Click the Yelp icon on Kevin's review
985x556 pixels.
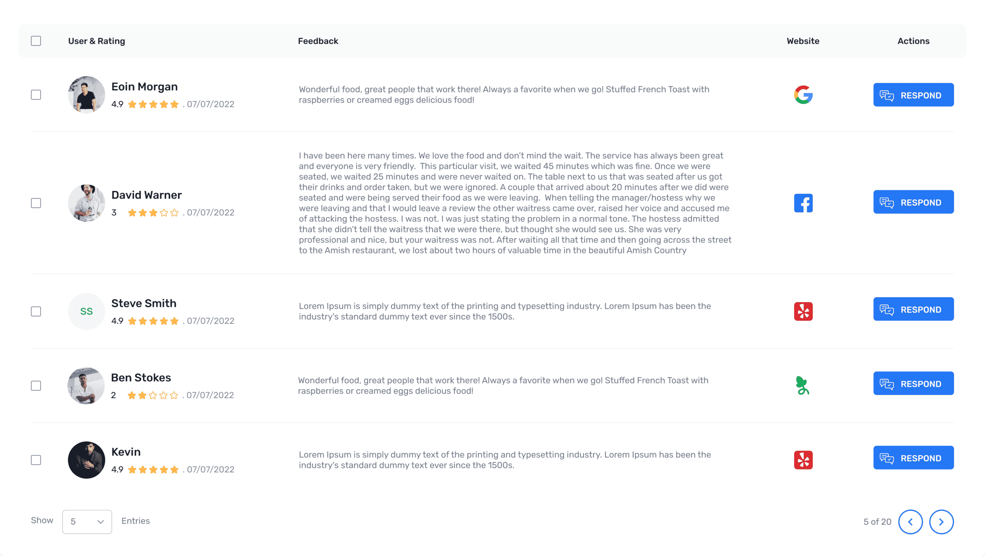(x=803, y=460)
